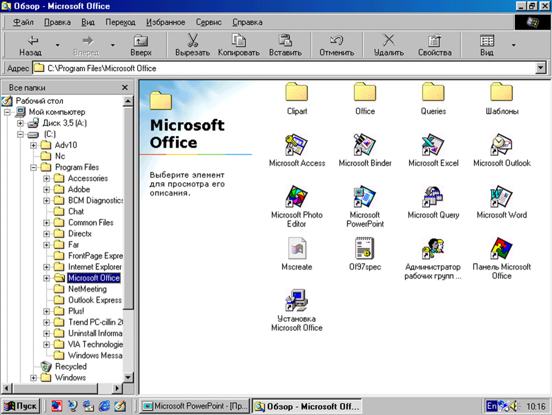552x415 pixels.
Task: Select the Mscreate file icon
Action: coord(297,248)
